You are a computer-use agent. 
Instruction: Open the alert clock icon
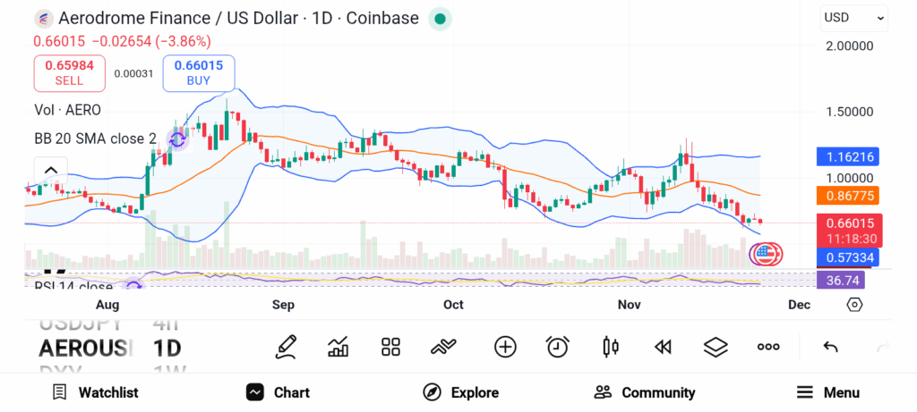tap(558, 347)
